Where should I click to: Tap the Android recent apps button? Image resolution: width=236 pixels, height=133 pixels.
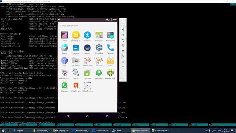[x=107, y=116]
